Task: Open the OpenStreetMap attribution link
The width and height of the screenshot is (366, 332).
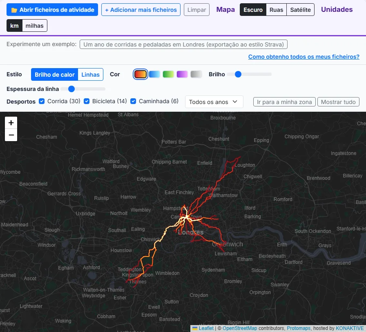Action: (x=240, y=328)
